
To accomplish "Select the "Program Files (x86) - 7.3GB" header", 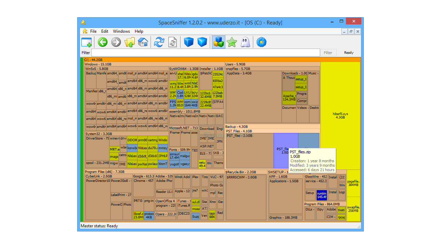I will point(154,172).
